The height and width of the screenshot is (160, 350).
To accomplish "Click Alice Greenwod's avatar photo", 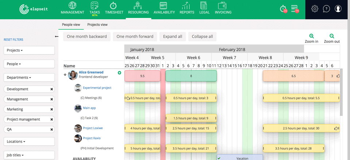I will (73, 75).
